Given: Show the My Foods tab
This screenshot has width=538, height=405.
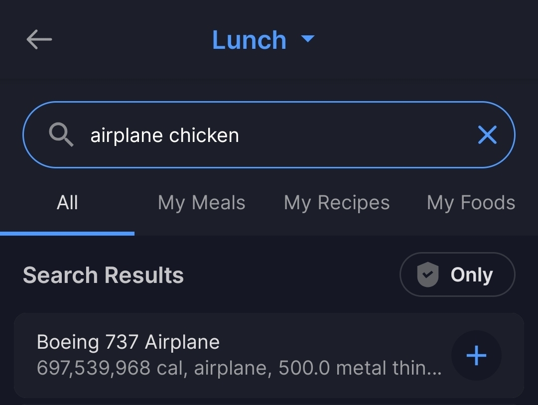Looking at the screenshot, I should pos(471,203).
